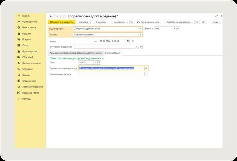Open the Прочие доходы и расходы record icon

(x=146, y=68)
